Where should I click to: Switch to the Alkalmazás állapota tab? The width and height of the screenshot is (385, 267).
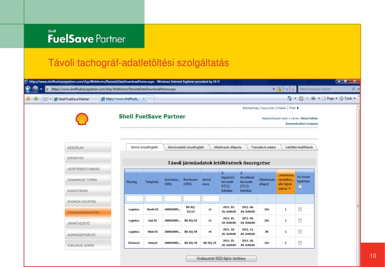pyautogui.click(x=228, y=147)
